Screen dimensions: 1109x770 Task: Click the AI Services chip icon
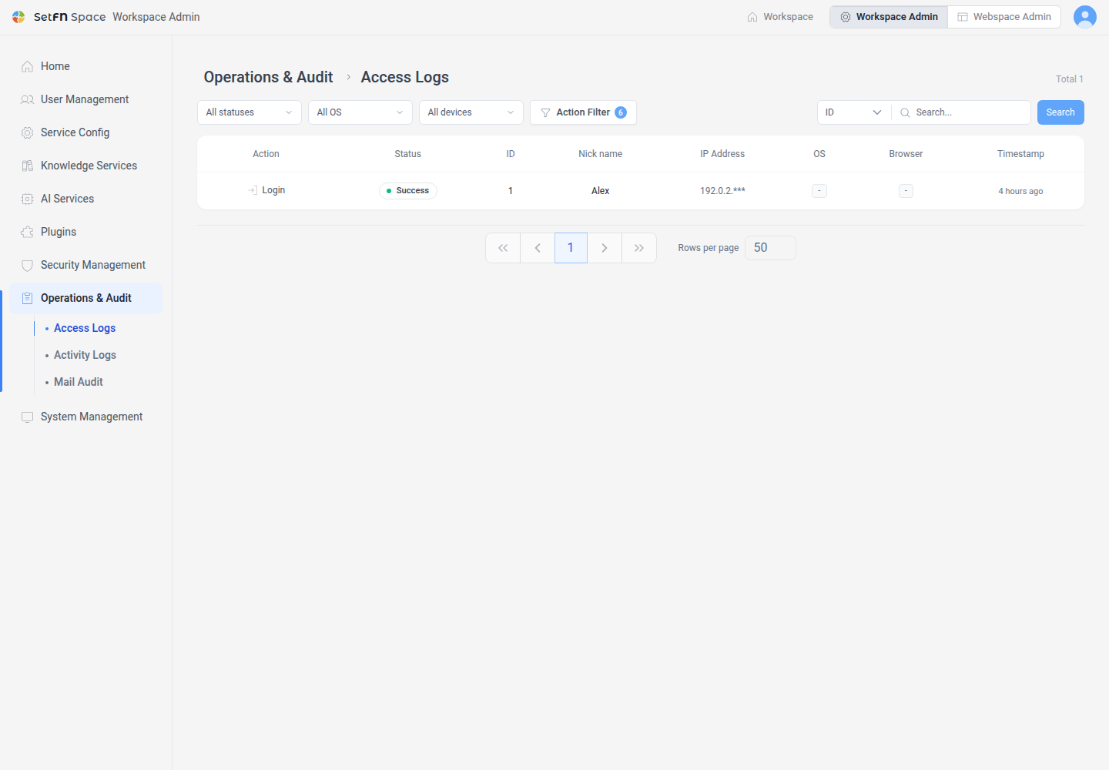pos(27,199)
